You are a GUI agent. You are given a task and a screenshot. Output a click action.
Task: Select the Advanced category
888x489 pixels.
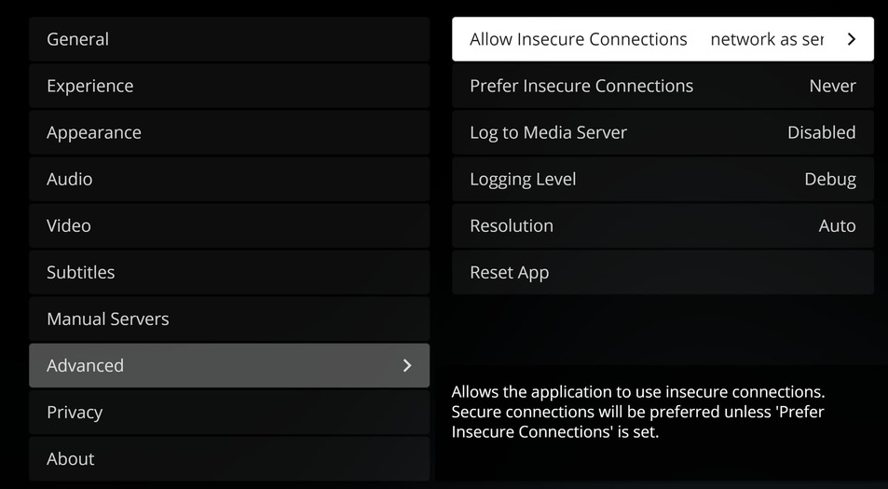(228, 365)
